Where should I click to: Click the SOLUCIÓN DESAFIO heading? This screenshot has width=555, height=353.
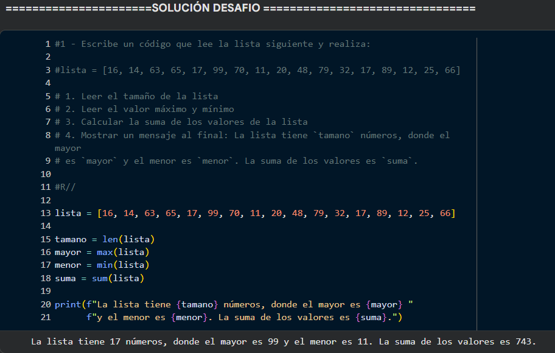point(206,8)
